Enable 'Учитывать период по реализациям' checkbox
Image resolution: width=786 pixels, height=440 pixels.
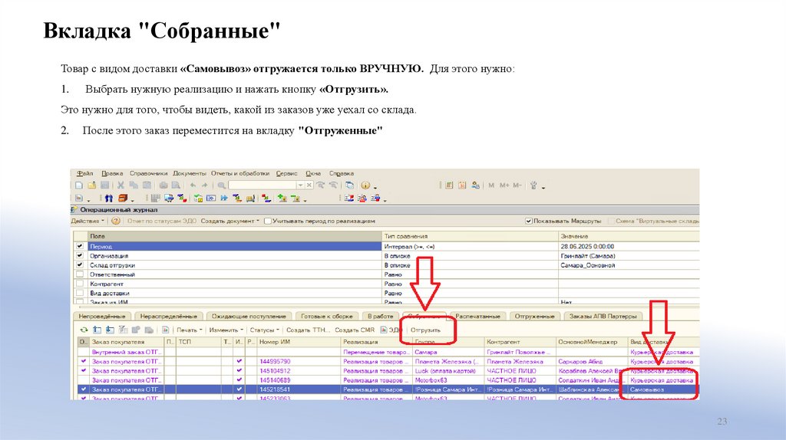click(267, 221)
